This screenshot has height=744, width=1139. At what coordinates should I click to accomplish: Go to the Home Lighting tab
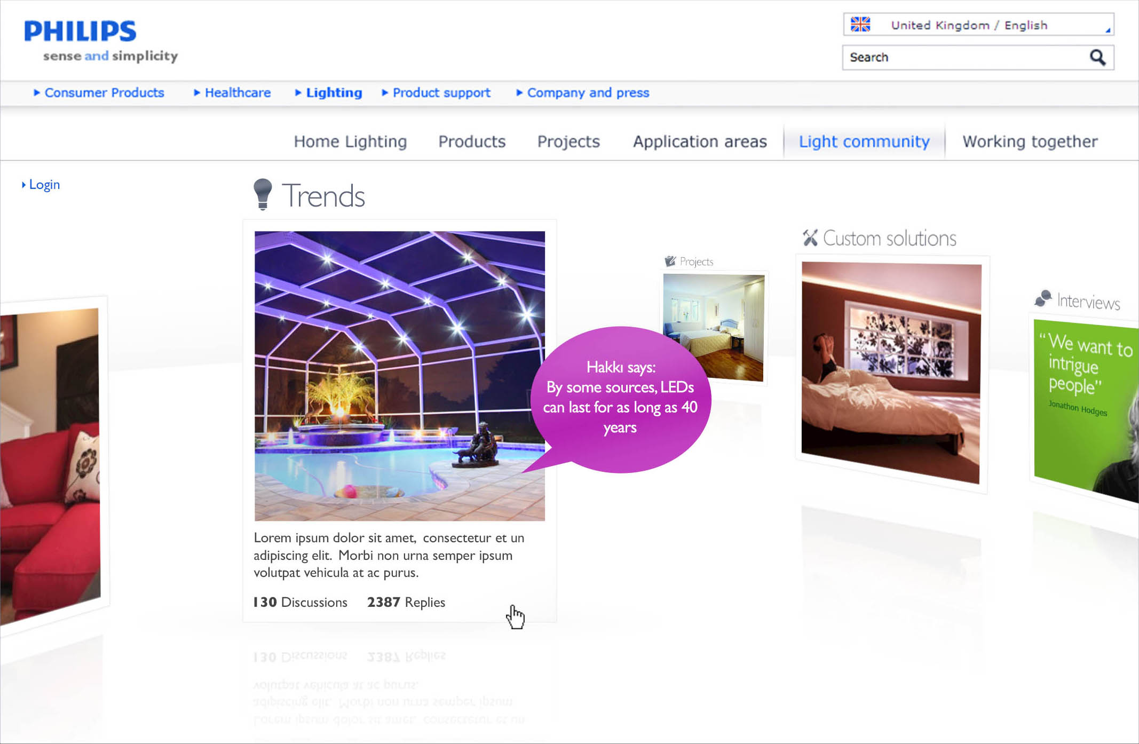click(x=350, y=141)
